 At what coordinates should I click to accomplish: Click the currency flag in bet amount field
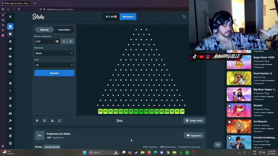tap(57, 41)
